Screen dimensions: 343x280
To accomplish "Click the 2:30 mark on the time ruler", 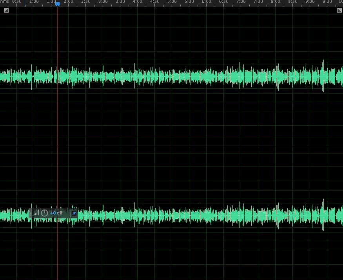I will [x=86, y=2].
